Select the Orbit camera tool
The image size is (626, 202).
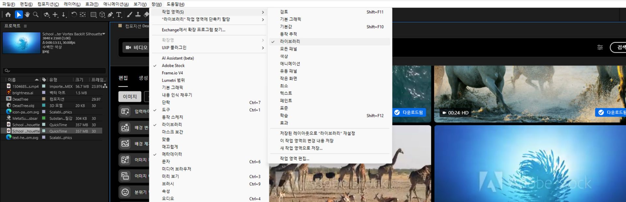(x=47, y=15)
